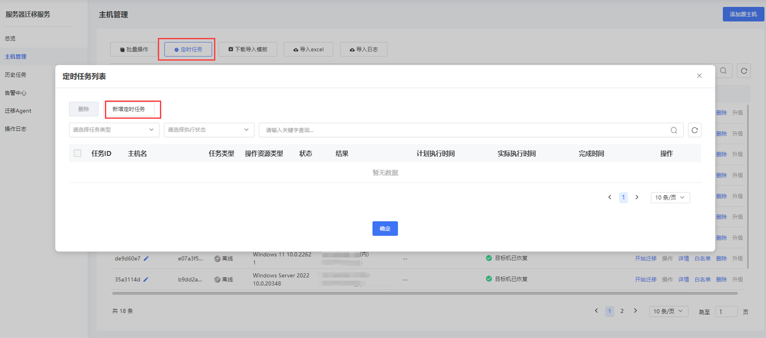Click 升级 for host 35a3114d
The width and height of the screenshot is (766, 338).
point(737,279)
